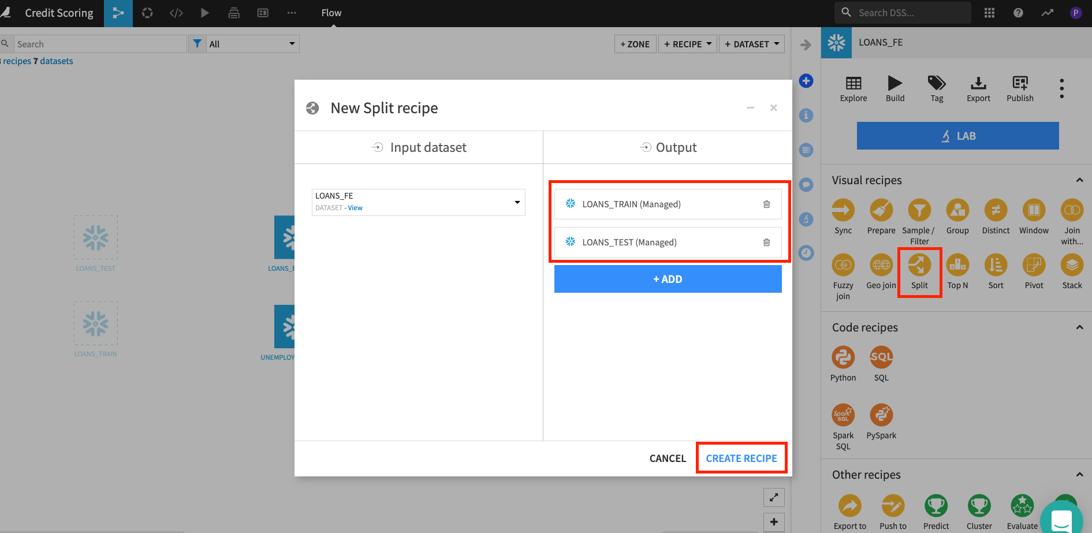This screenshot has width=1092, height=533.
Task: Click the Prepare recipe icon
Action: click(881, 211)
